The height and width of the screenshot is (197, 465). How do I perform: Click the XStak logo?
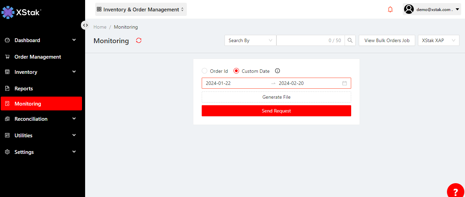pyautogui.click(x=21, y=12)
